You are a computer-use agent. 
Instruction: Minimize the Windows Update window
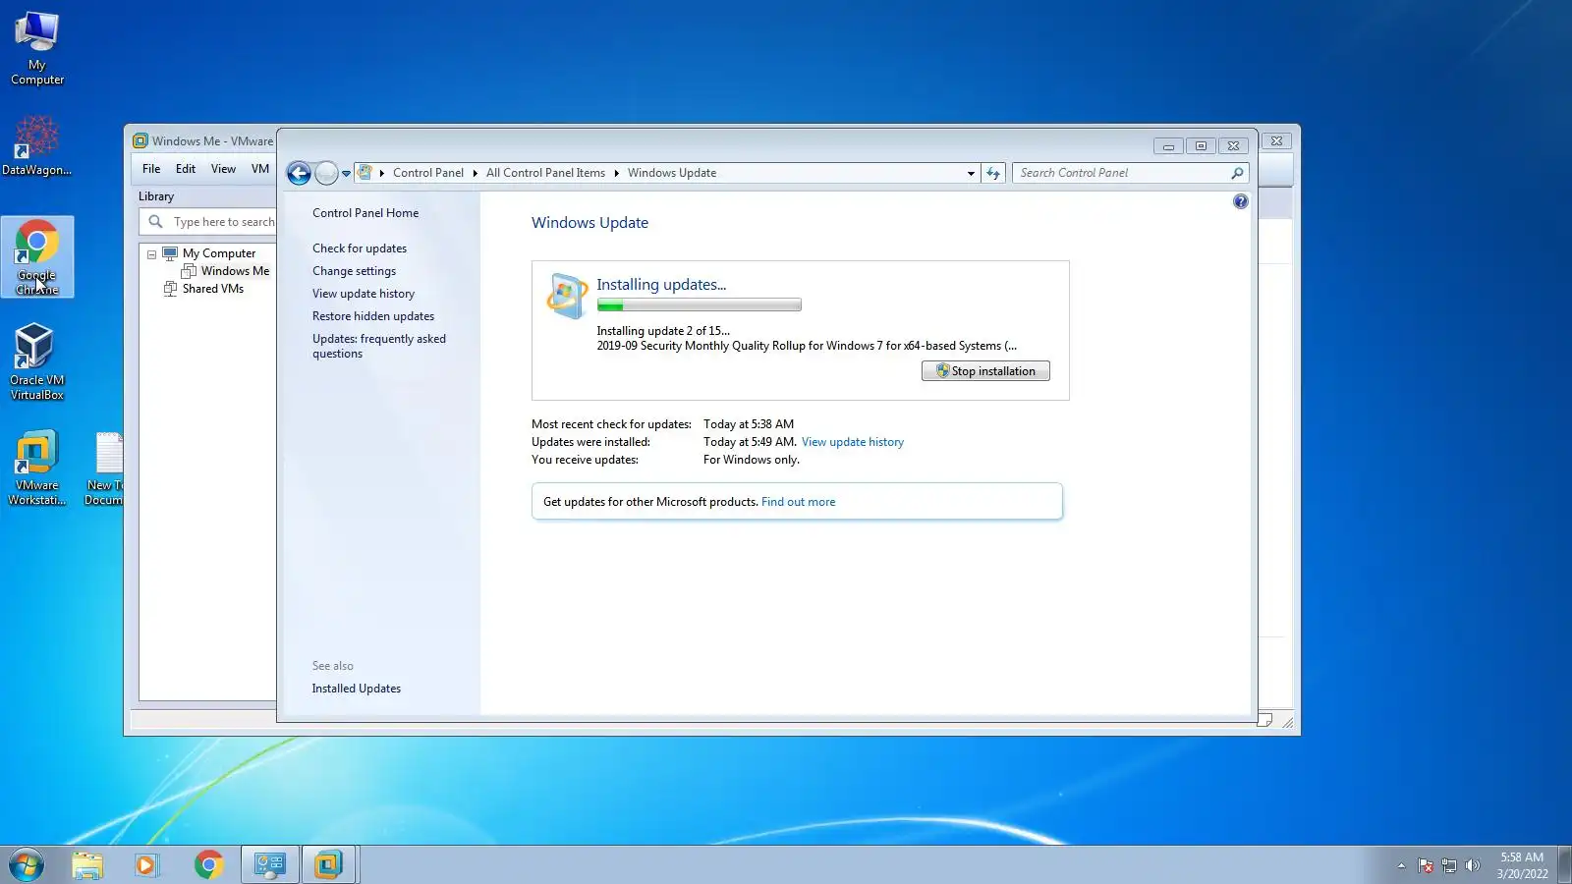pos(1168,146)
